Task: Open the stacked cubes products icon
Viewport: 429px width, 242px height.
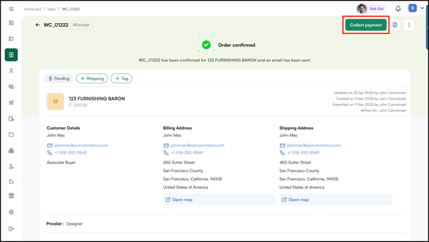Action: [12, 151]
